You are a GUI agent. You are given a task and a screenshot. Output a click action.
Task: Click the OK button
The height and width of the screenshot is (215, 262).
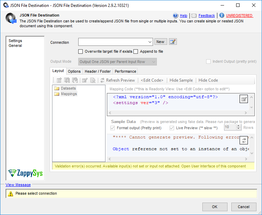pos(215,207)
